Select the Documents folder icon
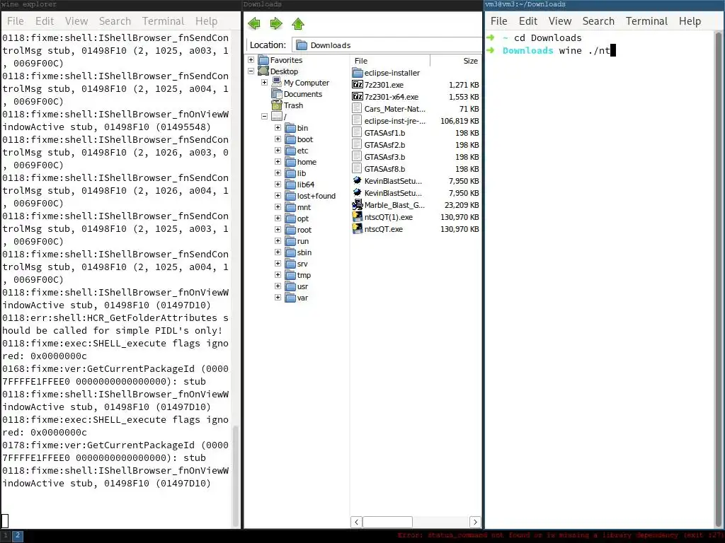This screenshot has height=543, width=725. (x=277, y=94)
